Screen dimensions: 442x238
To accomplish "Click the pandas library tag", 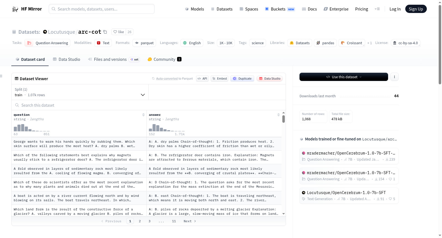I will pos(325,43).
